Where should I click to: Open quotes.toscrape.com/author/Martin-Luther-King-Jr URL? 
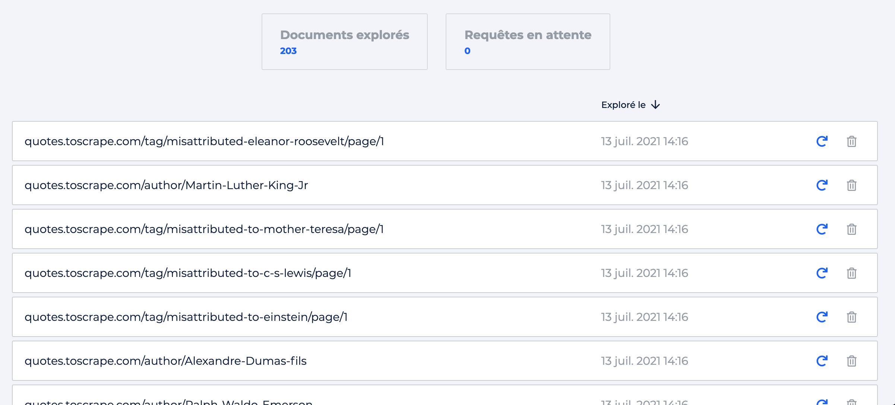[166, 185]
